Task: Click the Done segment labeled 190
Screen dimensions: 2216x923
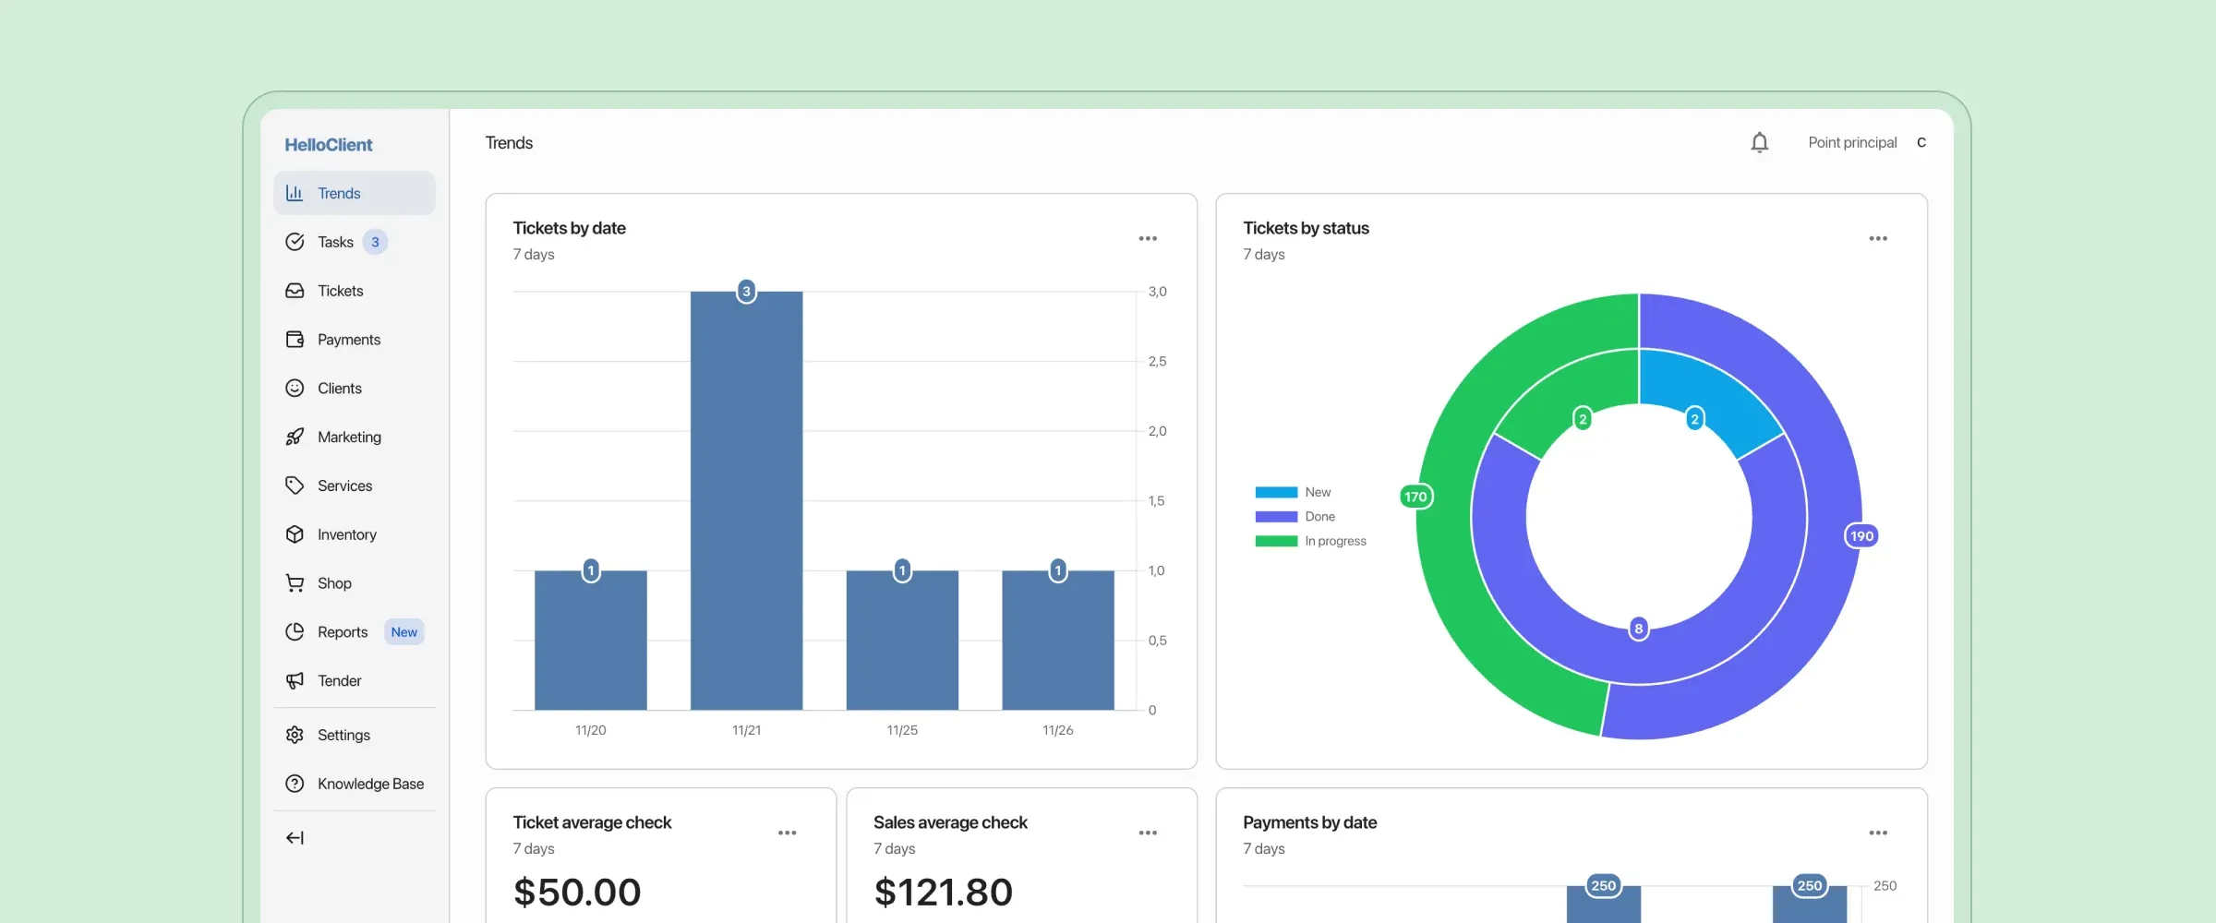Action: tap(1861, 535)
